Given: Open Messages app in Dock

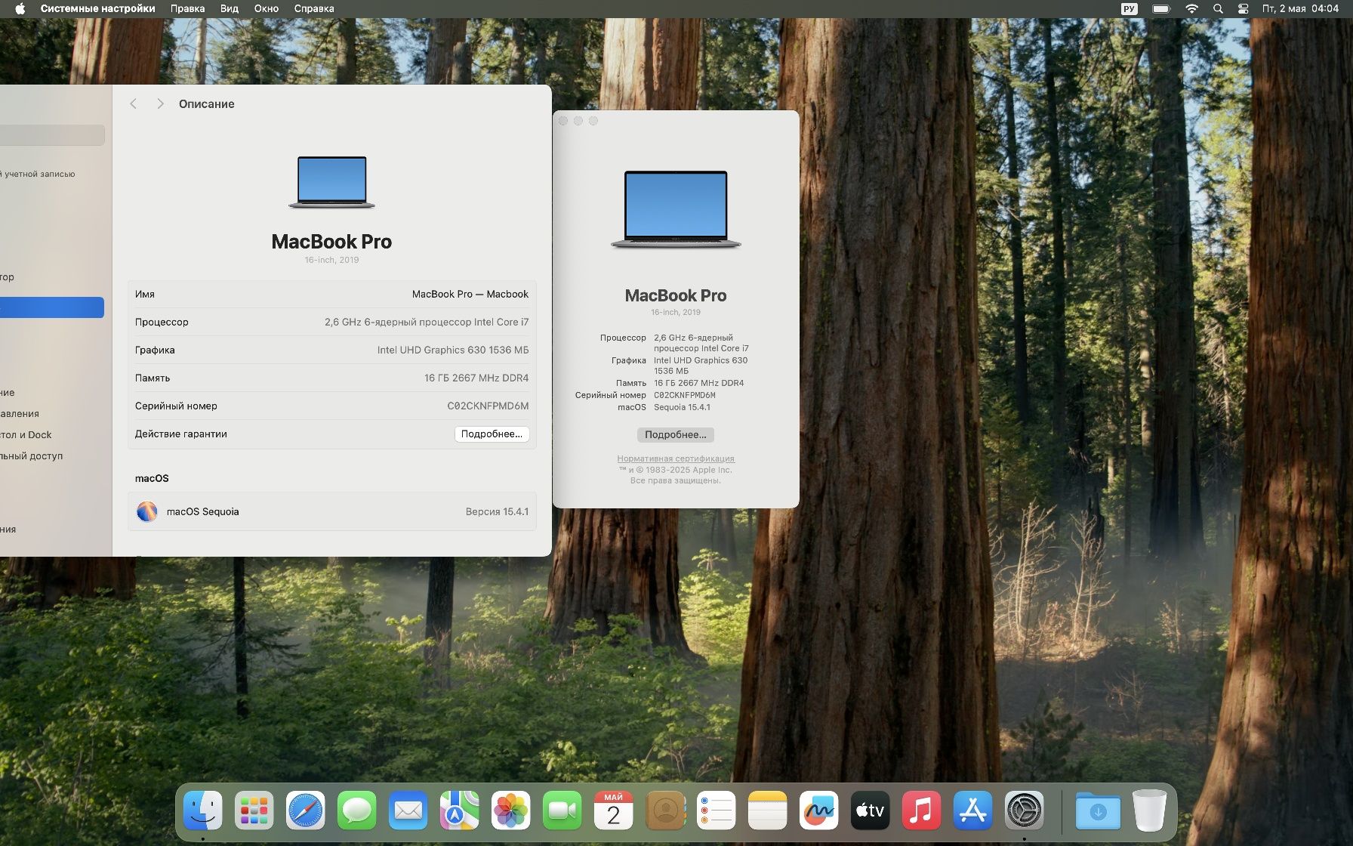Looking at the screenshot, I should click(357, 810).
